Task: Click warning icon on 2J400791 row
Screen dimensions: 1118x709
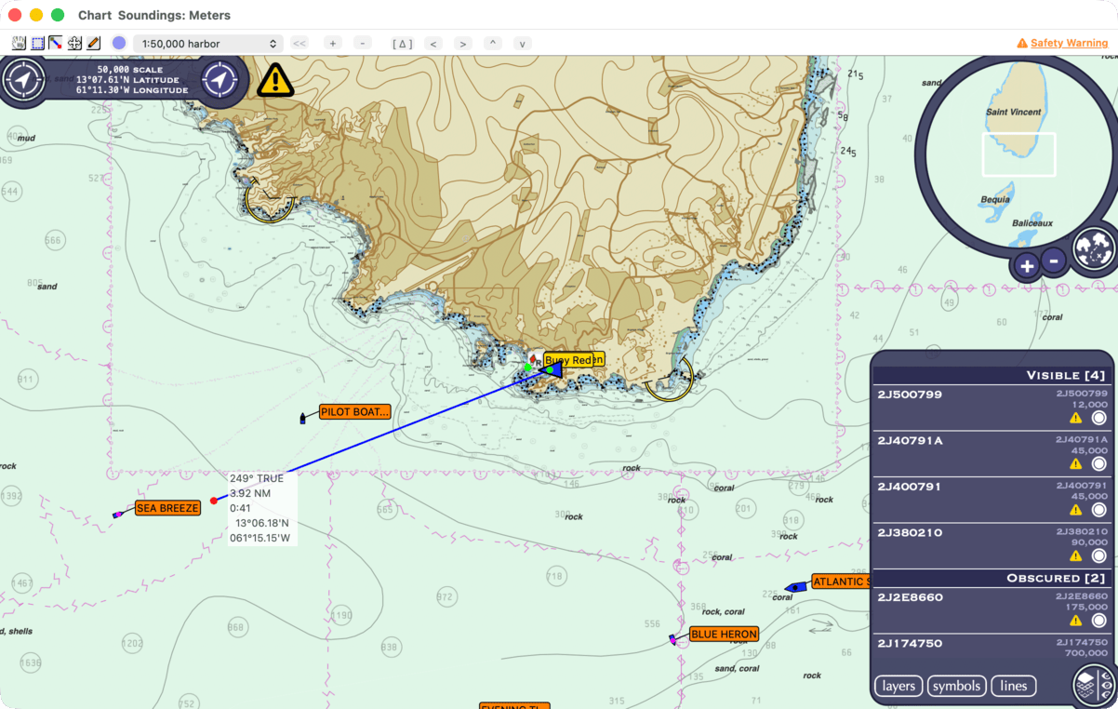Action: pyautogui.click(x=1076, y=510)
